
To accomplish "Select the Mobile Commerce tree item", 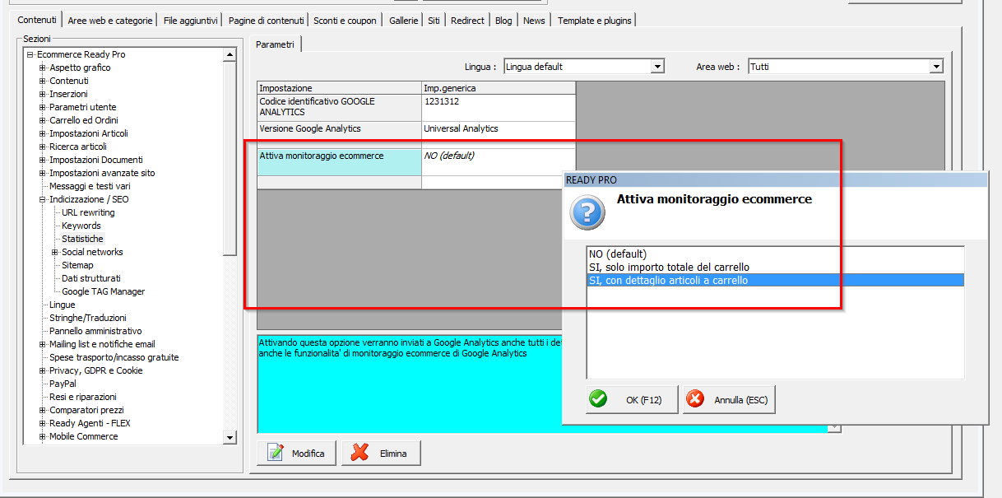I will point(83,436).
